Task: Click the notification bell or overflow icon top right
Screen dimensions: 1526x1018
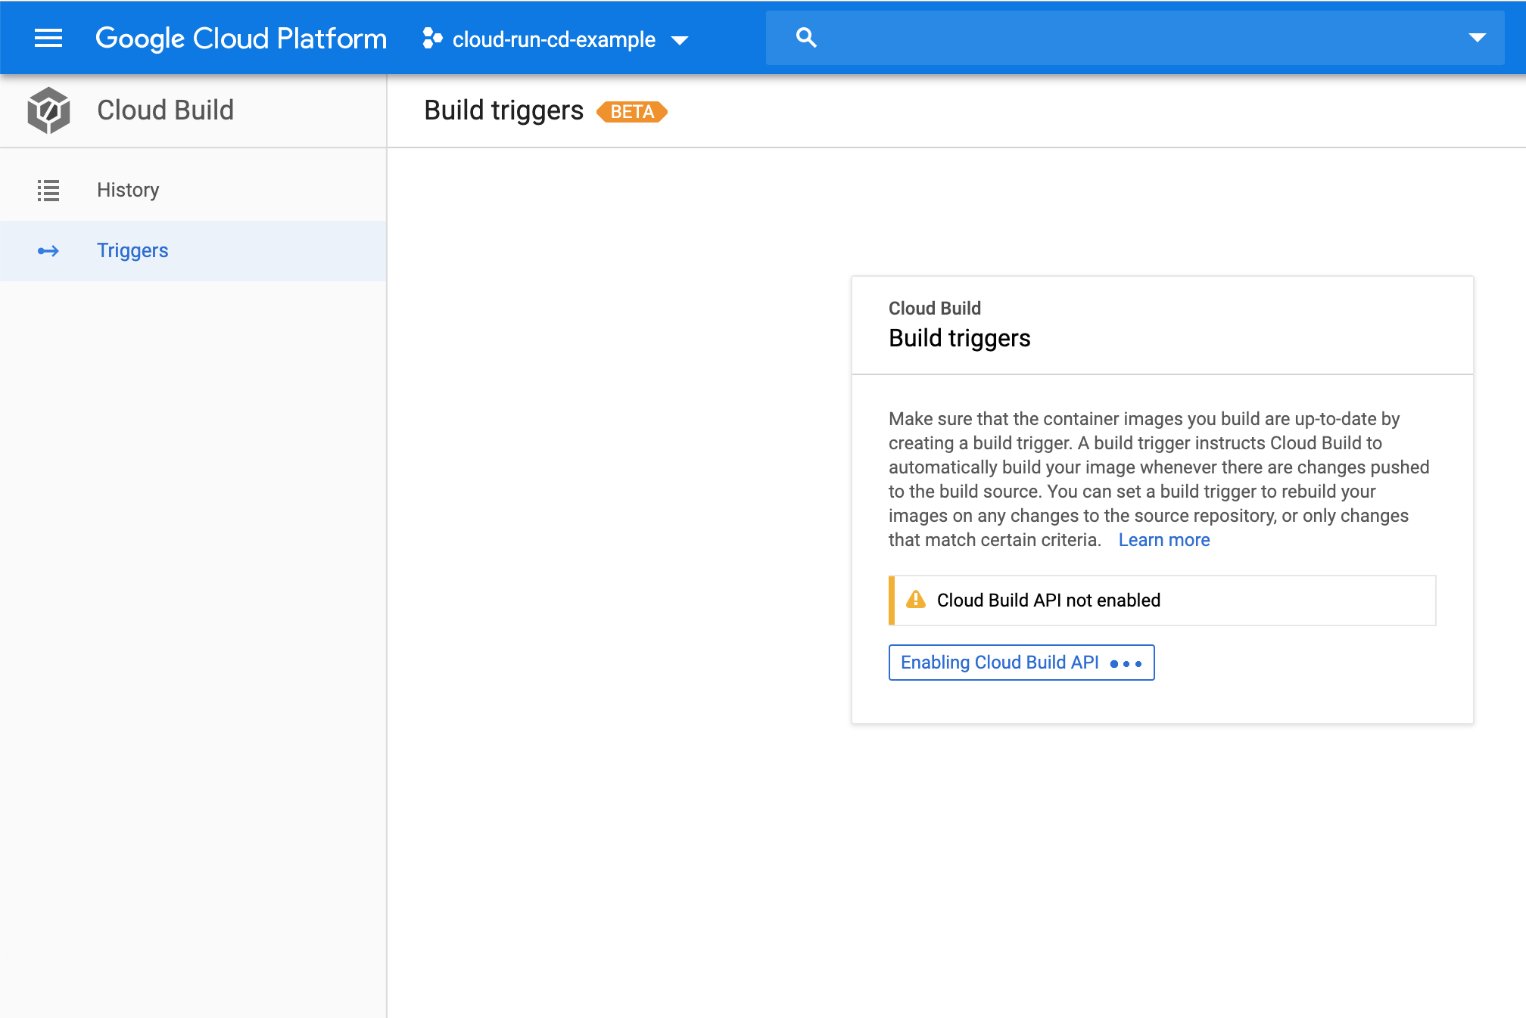Action: coord(1477,38)
